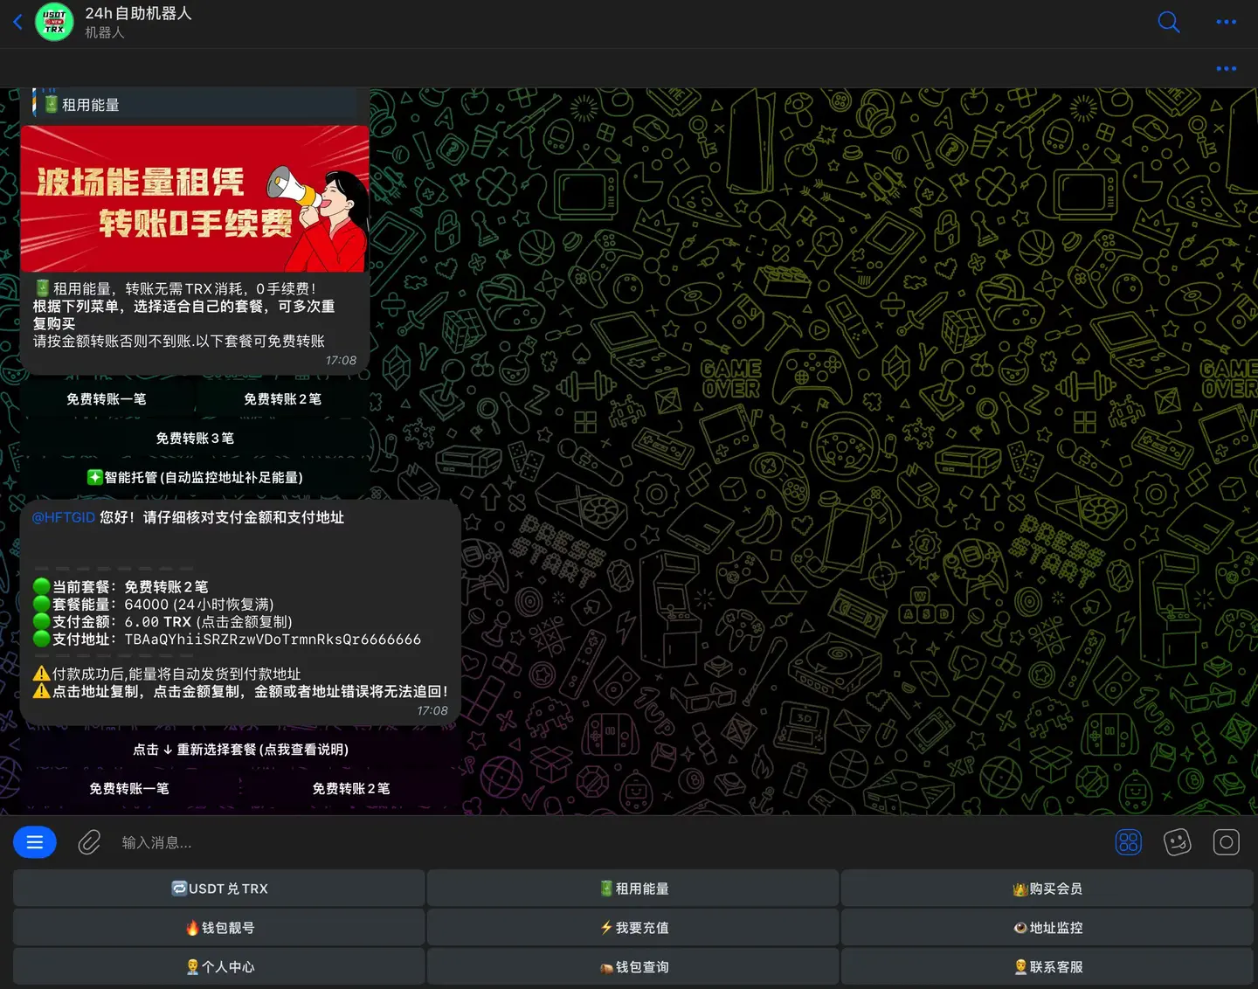Open the pinned message three-dot menu

point(1226,68)
